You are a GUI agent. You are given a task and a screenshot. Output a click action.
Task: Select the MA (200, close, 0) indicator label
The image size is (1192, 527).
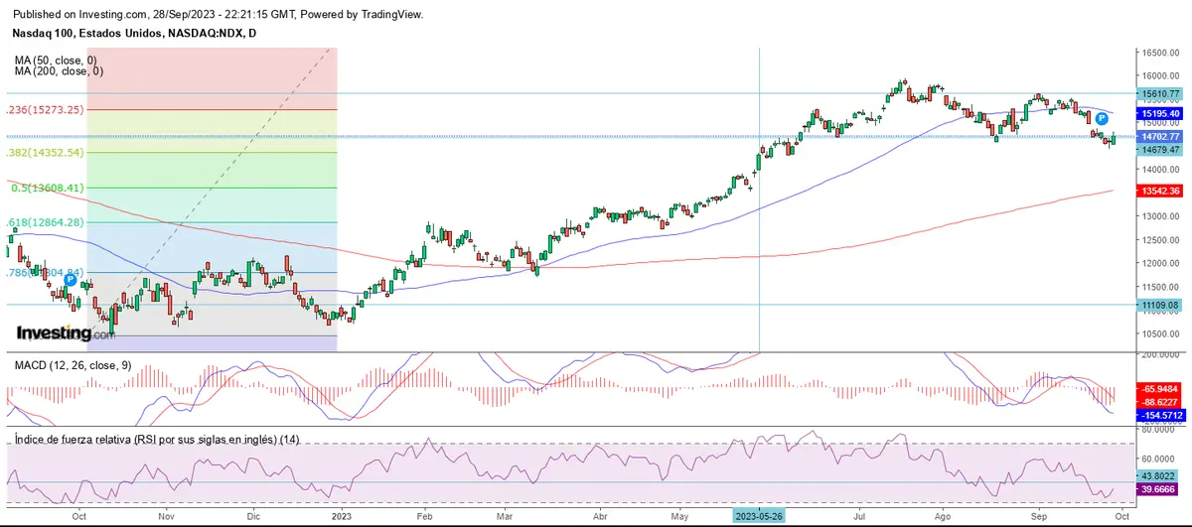tap(59, 71)
